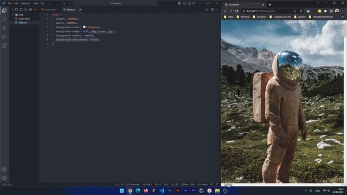Open the Go menu
Screen dimensions: 347x195
[x=42, y=3]
